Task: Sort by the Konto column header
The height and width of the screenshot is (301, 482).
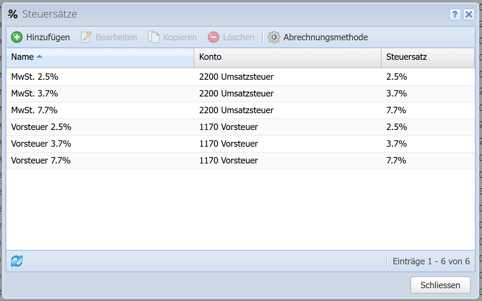Action: coord(210,57)
